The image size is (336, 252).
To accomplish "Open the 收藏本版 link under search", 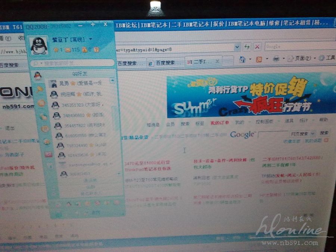I will click(292, 141).
